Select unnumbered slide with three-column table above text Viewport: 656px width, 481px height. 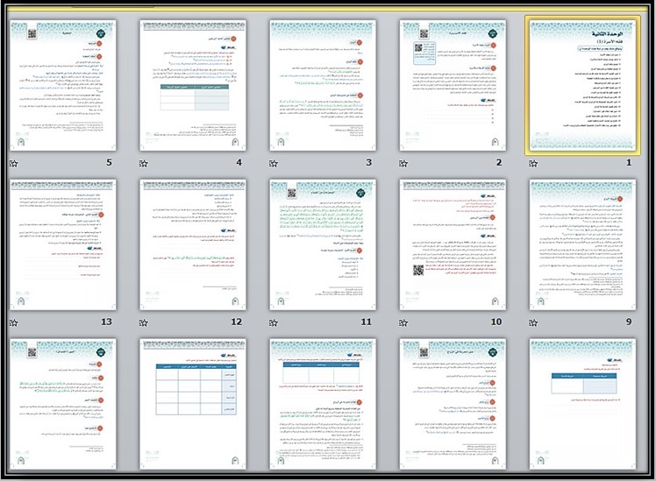point(323,404)
